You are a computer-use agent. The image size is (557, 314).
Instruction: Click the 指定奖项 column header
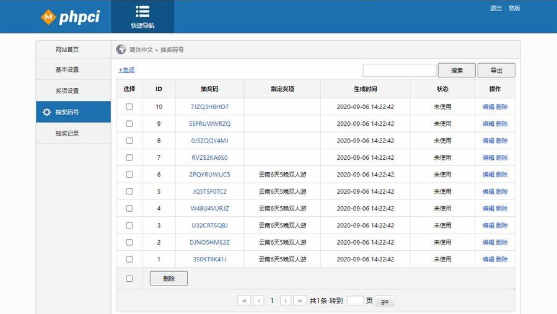pos(283,89)
